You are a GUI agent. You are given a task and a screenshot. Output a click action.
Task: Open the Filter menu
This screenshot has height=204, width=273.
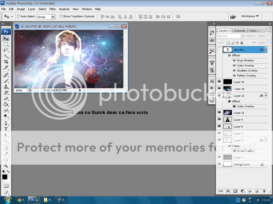click(x=53, y=9)
